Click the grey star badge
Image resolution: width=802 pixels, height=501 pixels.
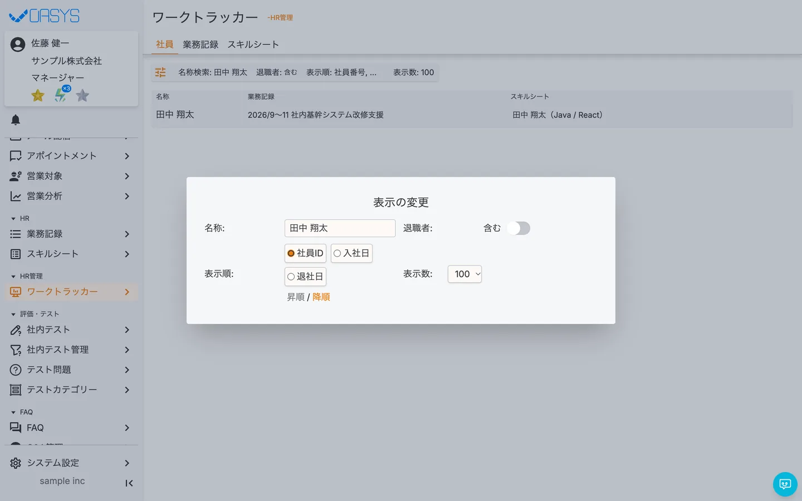[82, 95]
